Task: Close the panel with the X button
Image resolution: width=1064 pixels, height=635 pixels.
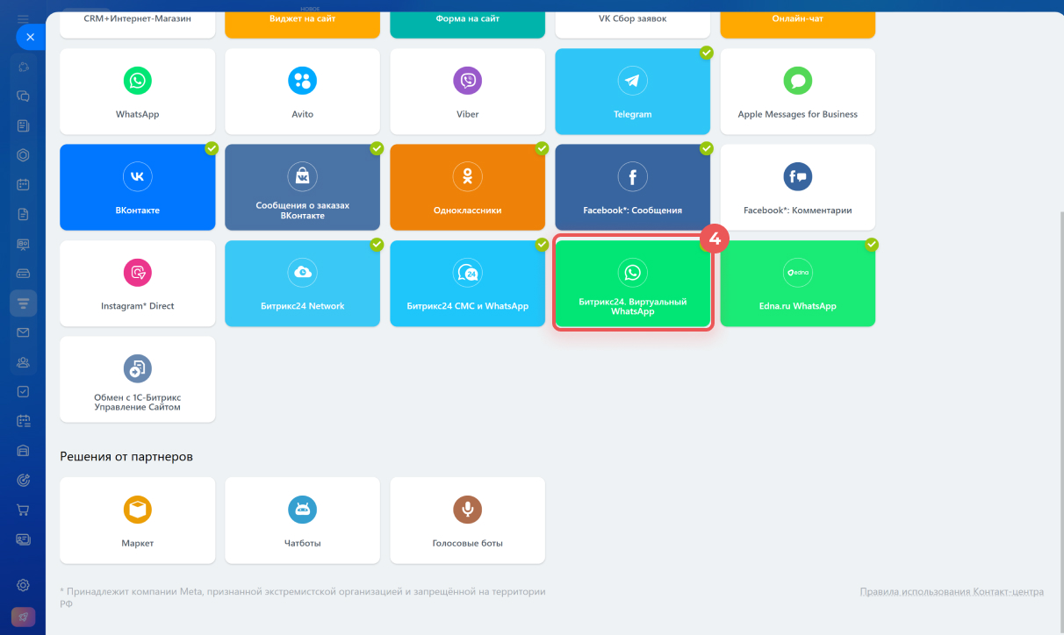Action: tap(30, 37)
